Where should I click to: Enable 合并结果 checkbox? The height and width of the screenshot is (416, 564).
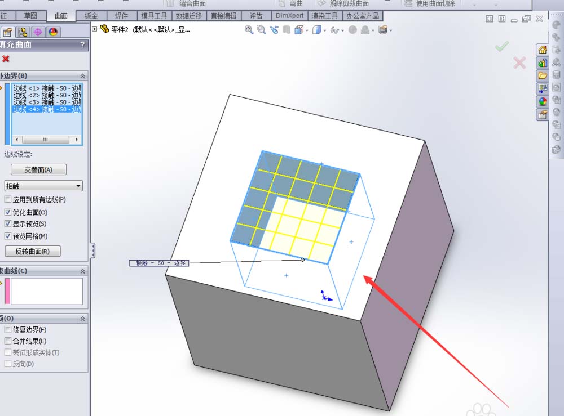click(8, 341)
